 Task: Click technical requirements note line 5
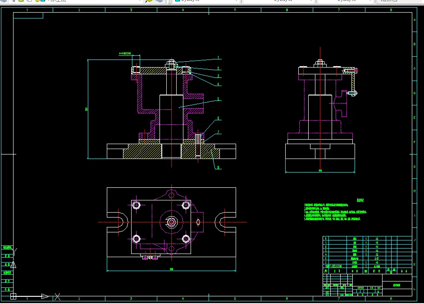pos(332,219)
